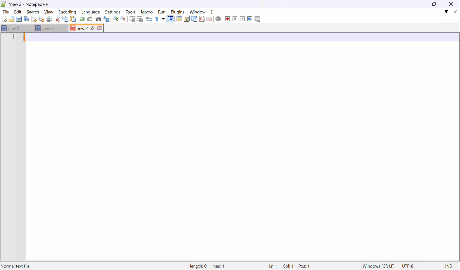Create a new document with the New icon
Screen dimensions: 460x270
4,19
